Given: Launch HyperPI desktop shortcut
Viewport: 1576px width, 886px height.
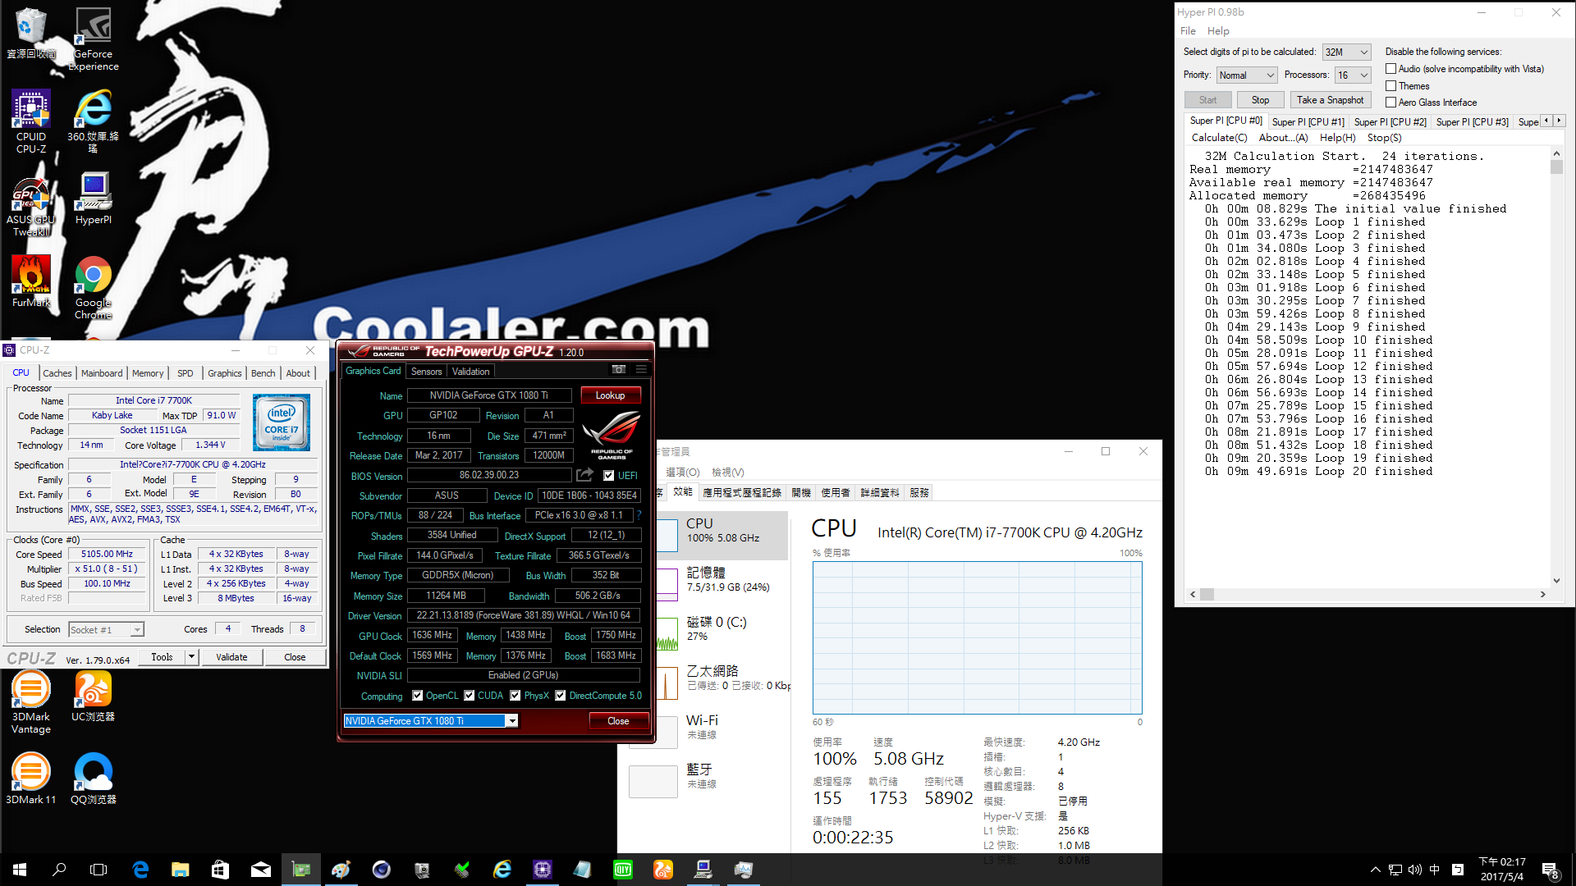Looking at the screenshot, I should (94, 198).
